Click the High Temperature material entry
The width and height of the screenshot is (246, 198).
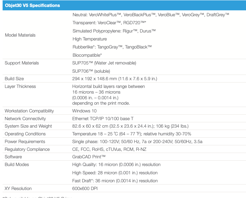[90, 39]
